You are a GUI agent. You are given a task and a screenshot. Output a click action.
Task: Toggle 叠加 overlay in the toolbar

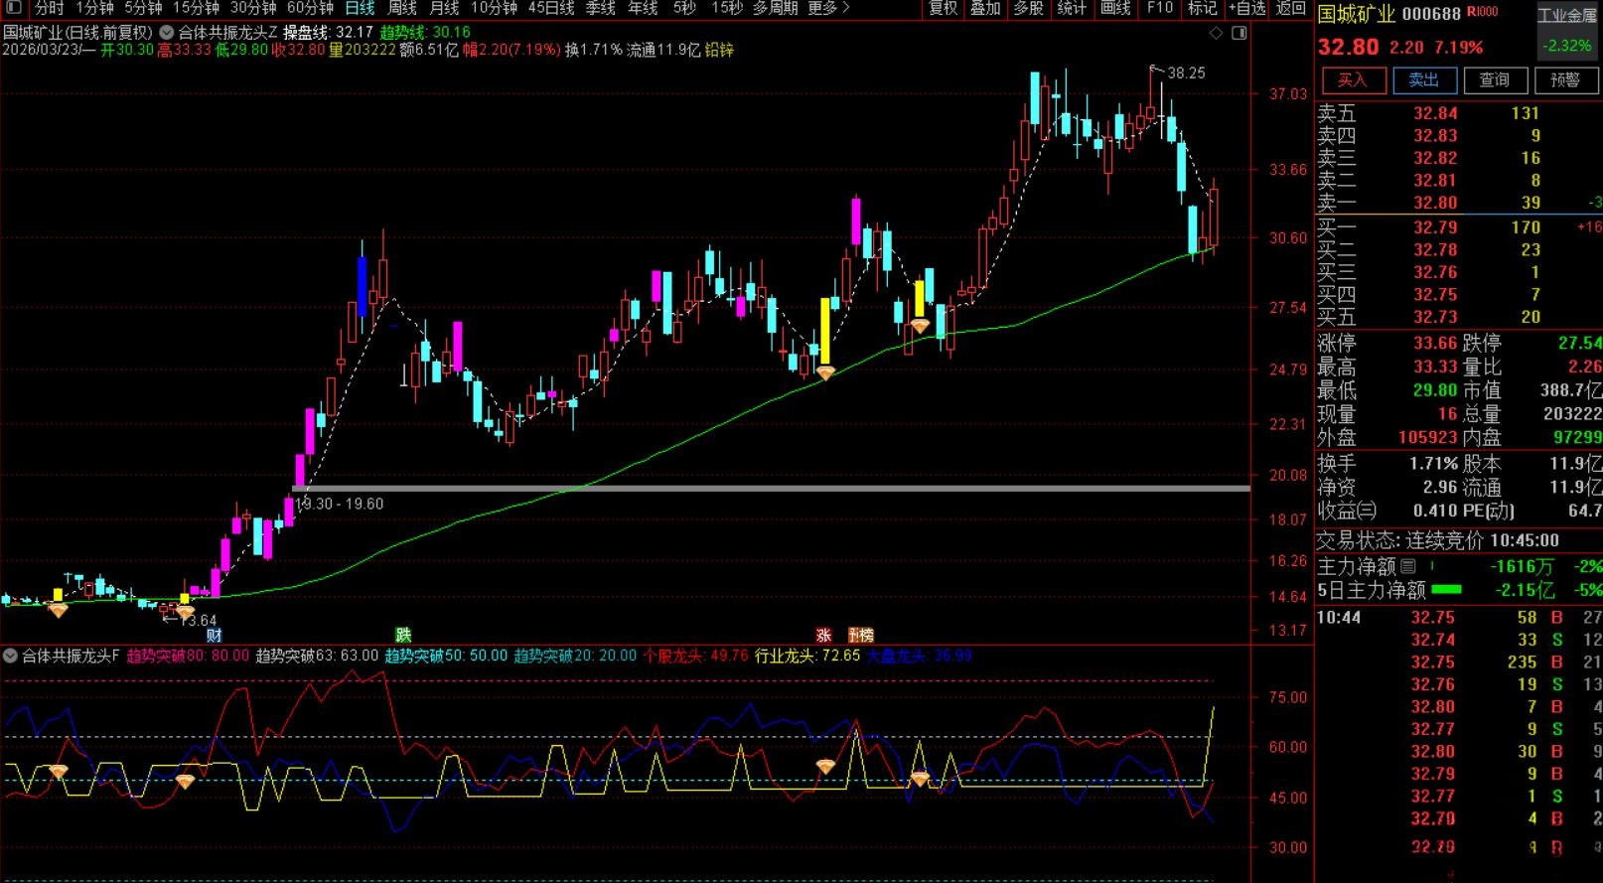coord(985,8)
